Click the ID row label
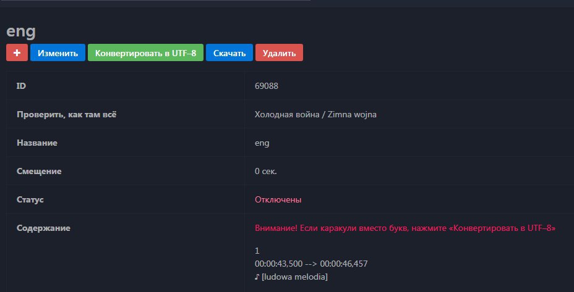 21,86
